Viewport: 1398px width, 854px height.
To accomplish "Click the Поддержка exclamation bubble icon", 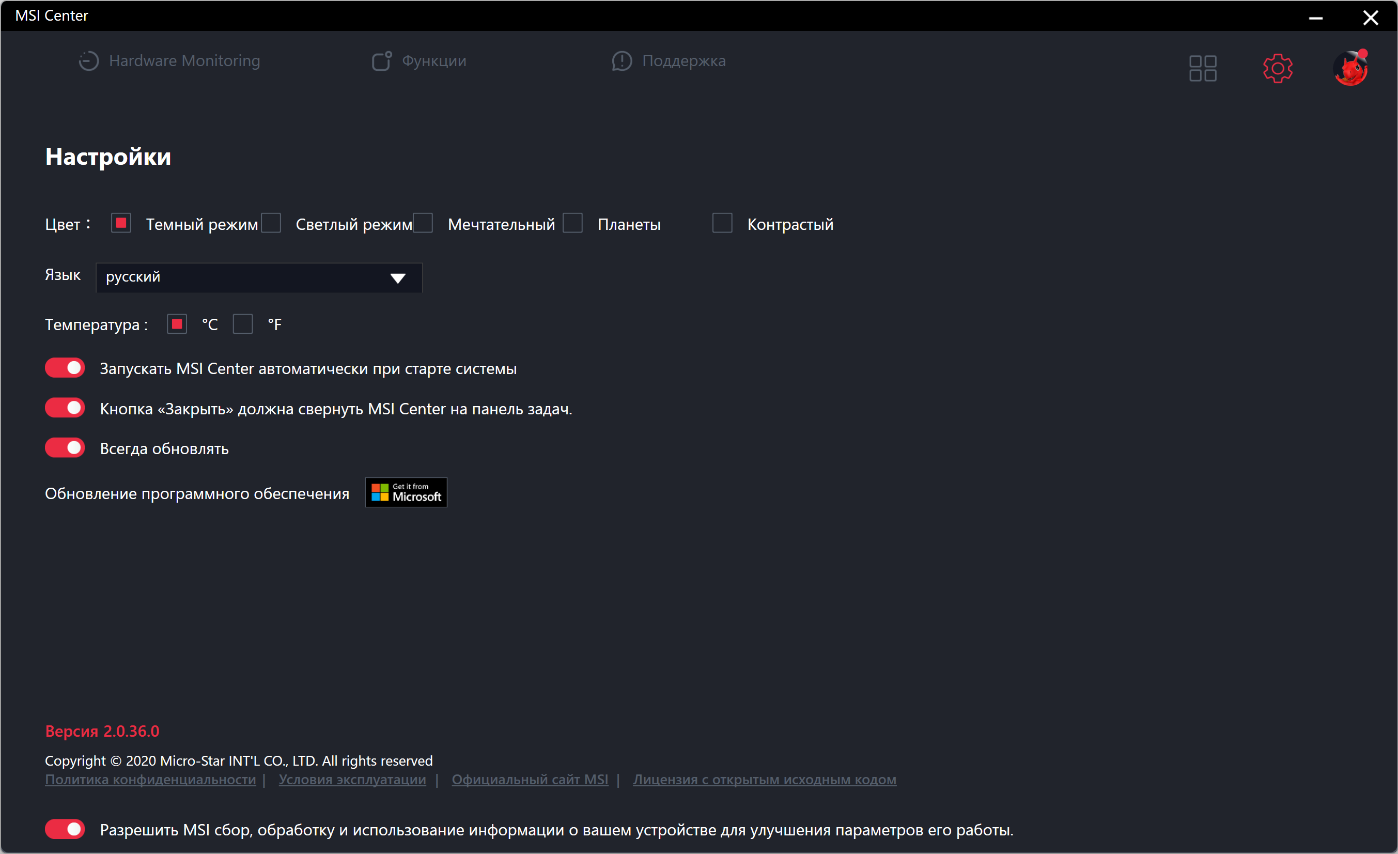I will tap(622, 61).
